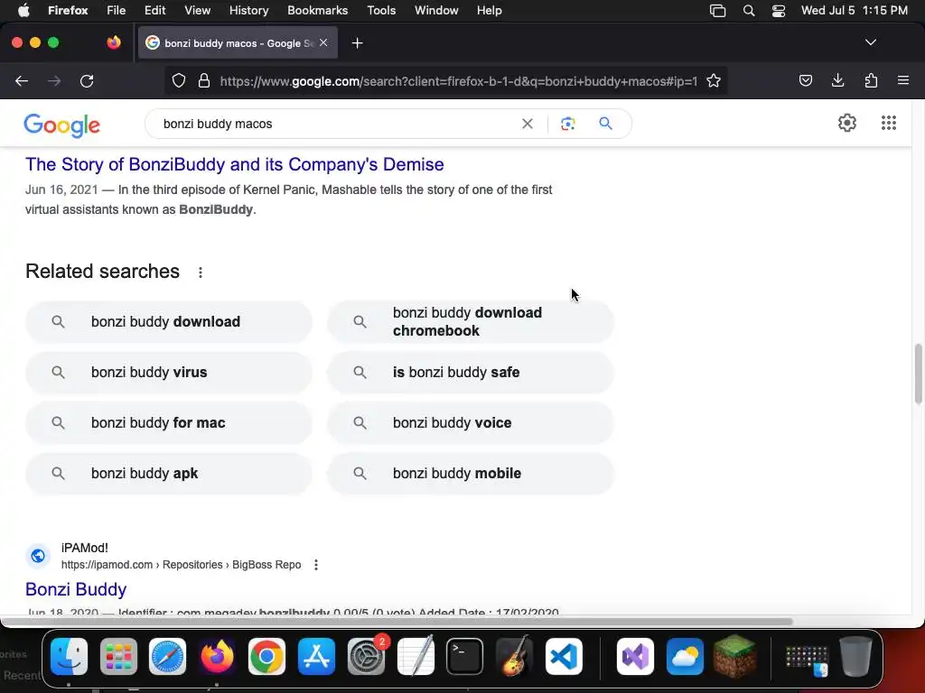Reload the current page
Screen dimensions: 925x693
click(x=87, y=81)
